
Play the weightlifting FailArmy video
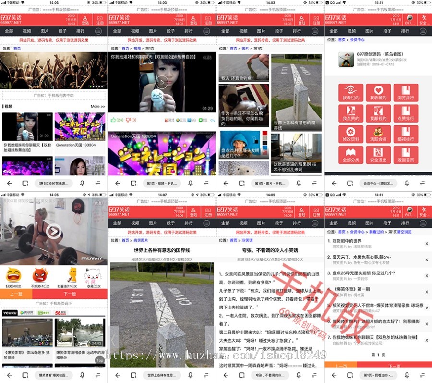point(54,231)
